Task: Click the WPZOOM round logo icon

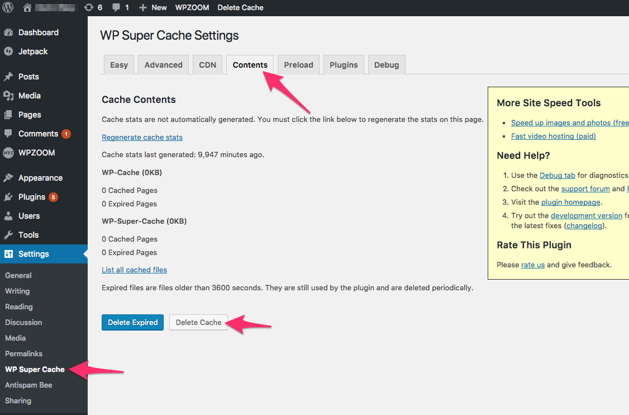Action: coord(8,153)
